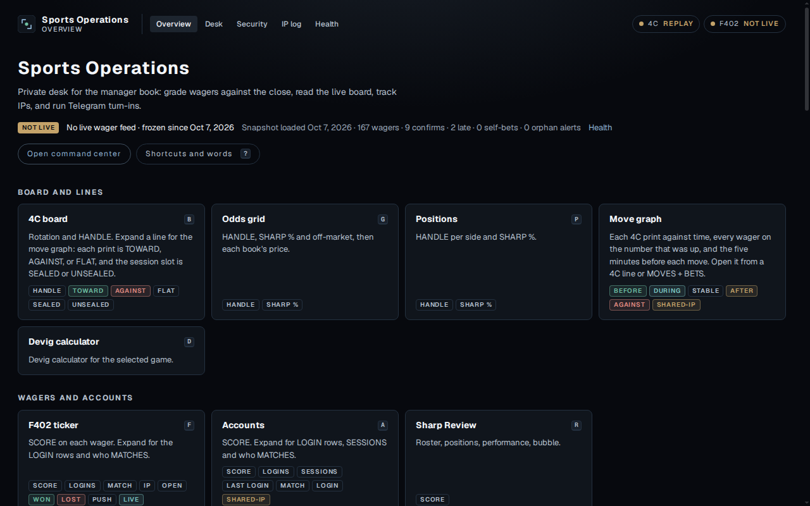Click the SHARP % tag on Odds grid card
Image resolution: width=810 pixels, height=506 pixels.
coord(282,305)
